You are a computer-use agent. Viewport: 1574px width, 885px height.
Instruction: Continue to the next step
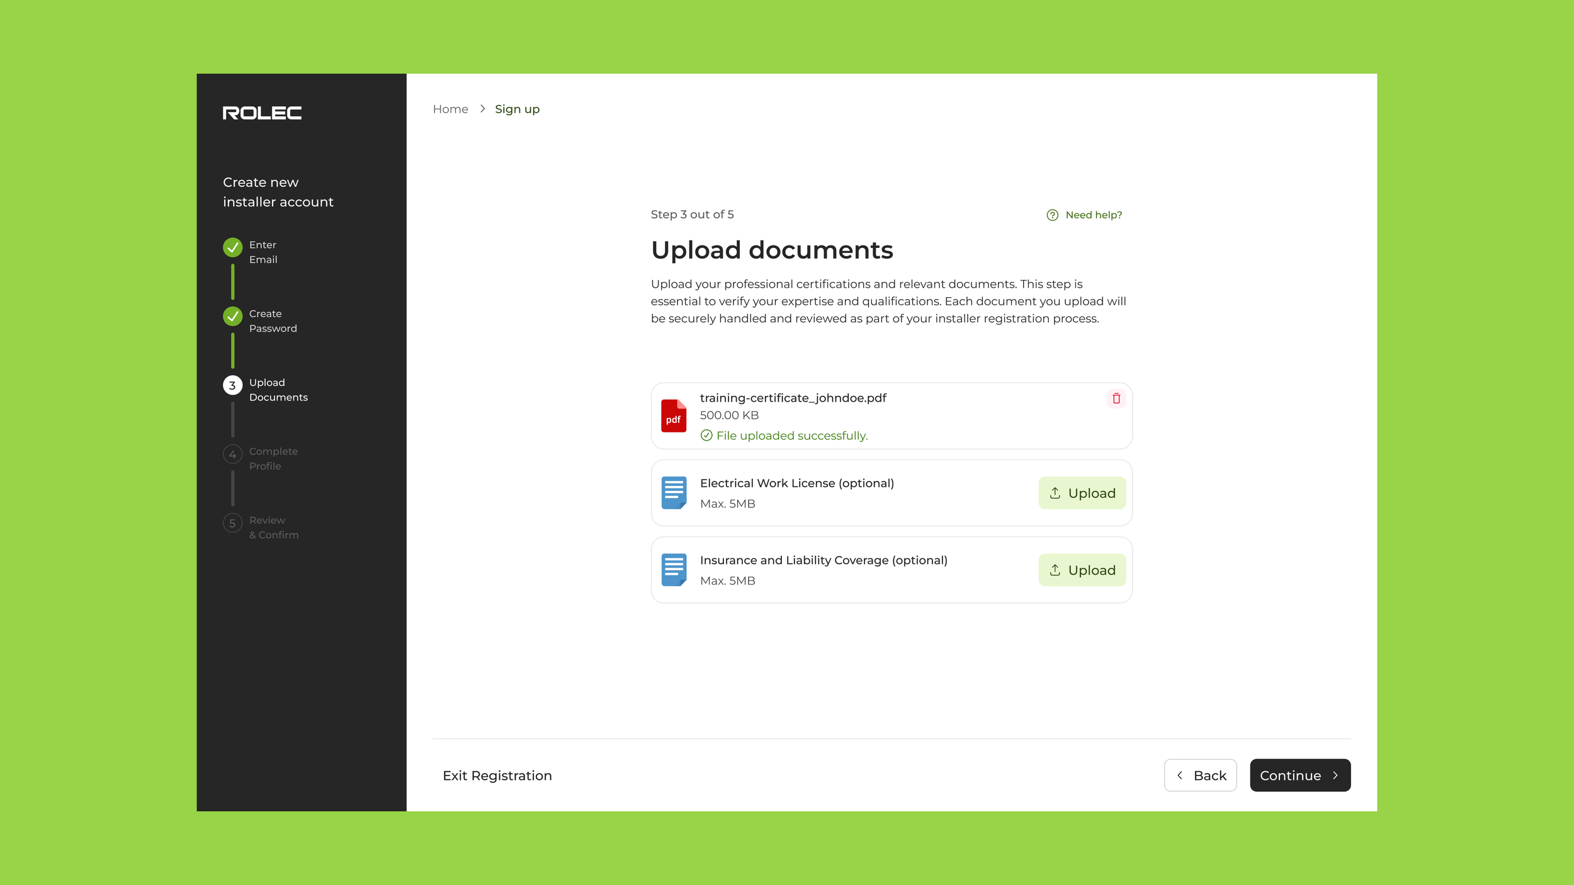[x=1299, y=775]
